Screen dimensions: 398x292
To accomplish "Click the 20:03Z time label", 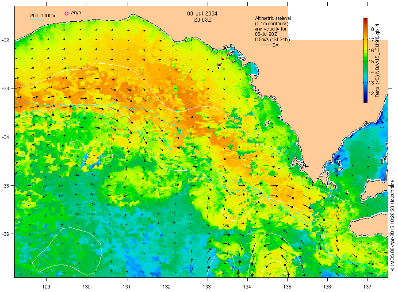I will coord(203,19).
